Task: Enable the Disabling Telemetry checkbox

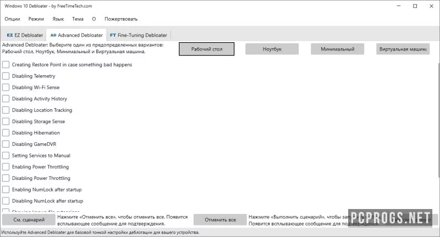Action: pyautogui.click(x=6, y=76)
